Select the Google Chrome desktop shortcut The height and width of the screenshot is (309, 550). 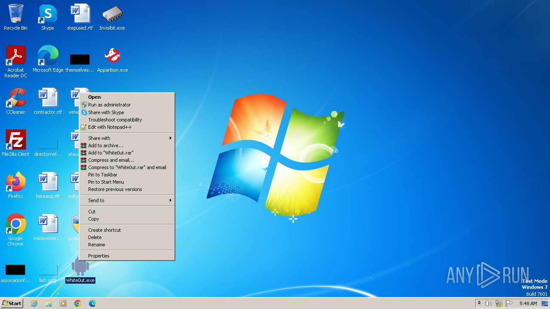click(15, 230)
